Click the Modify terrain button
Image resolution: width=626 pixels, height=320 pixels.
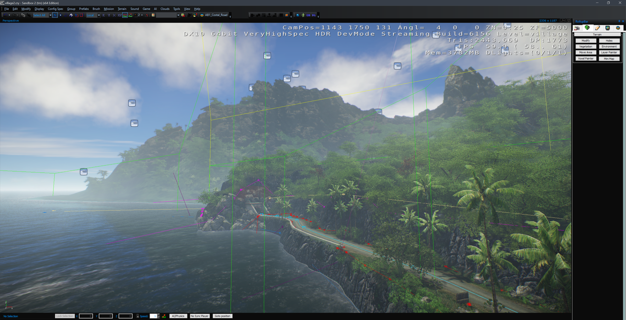coord(586,41)
